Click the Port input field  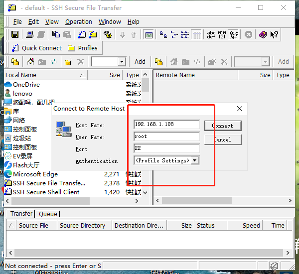[x=166, y=148]
